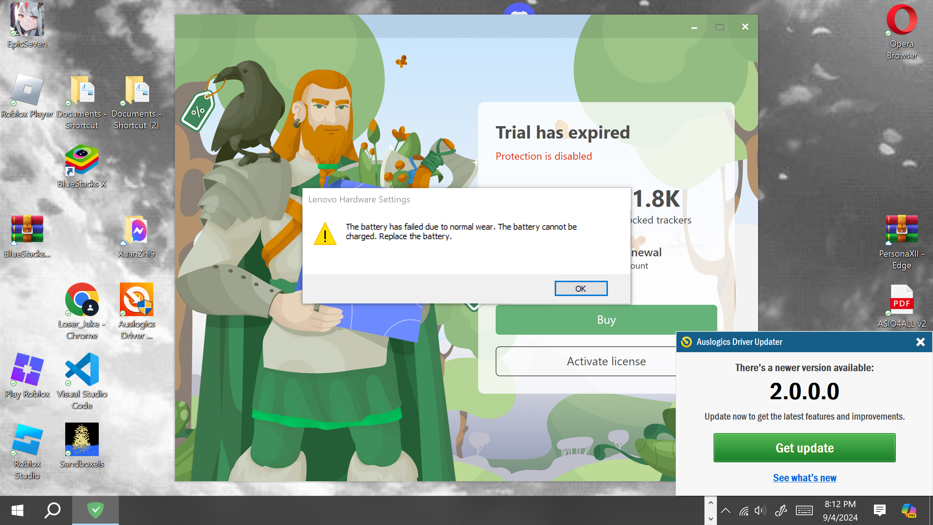Image resolution: width=933 pixels, height=525 pixels.
Task: Click OK in Lenovo Hardware Settings dialog
Action: [x=581, y=288]
